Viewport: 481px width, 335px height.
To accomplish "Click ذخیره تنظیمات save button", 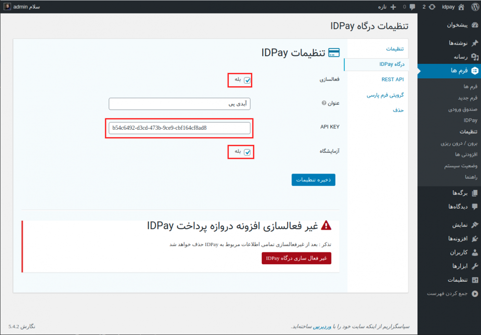I will pyautogui.click(x=313, y=180).
